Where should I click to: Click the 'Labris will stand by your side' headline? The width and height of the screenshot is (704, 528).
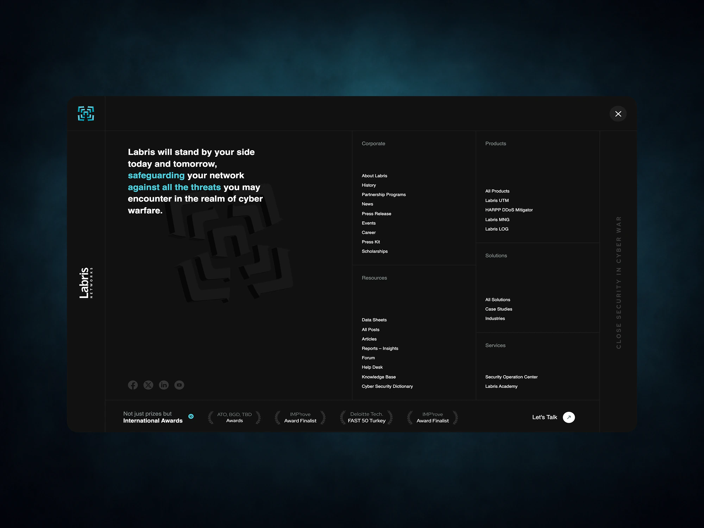point(195,181)
